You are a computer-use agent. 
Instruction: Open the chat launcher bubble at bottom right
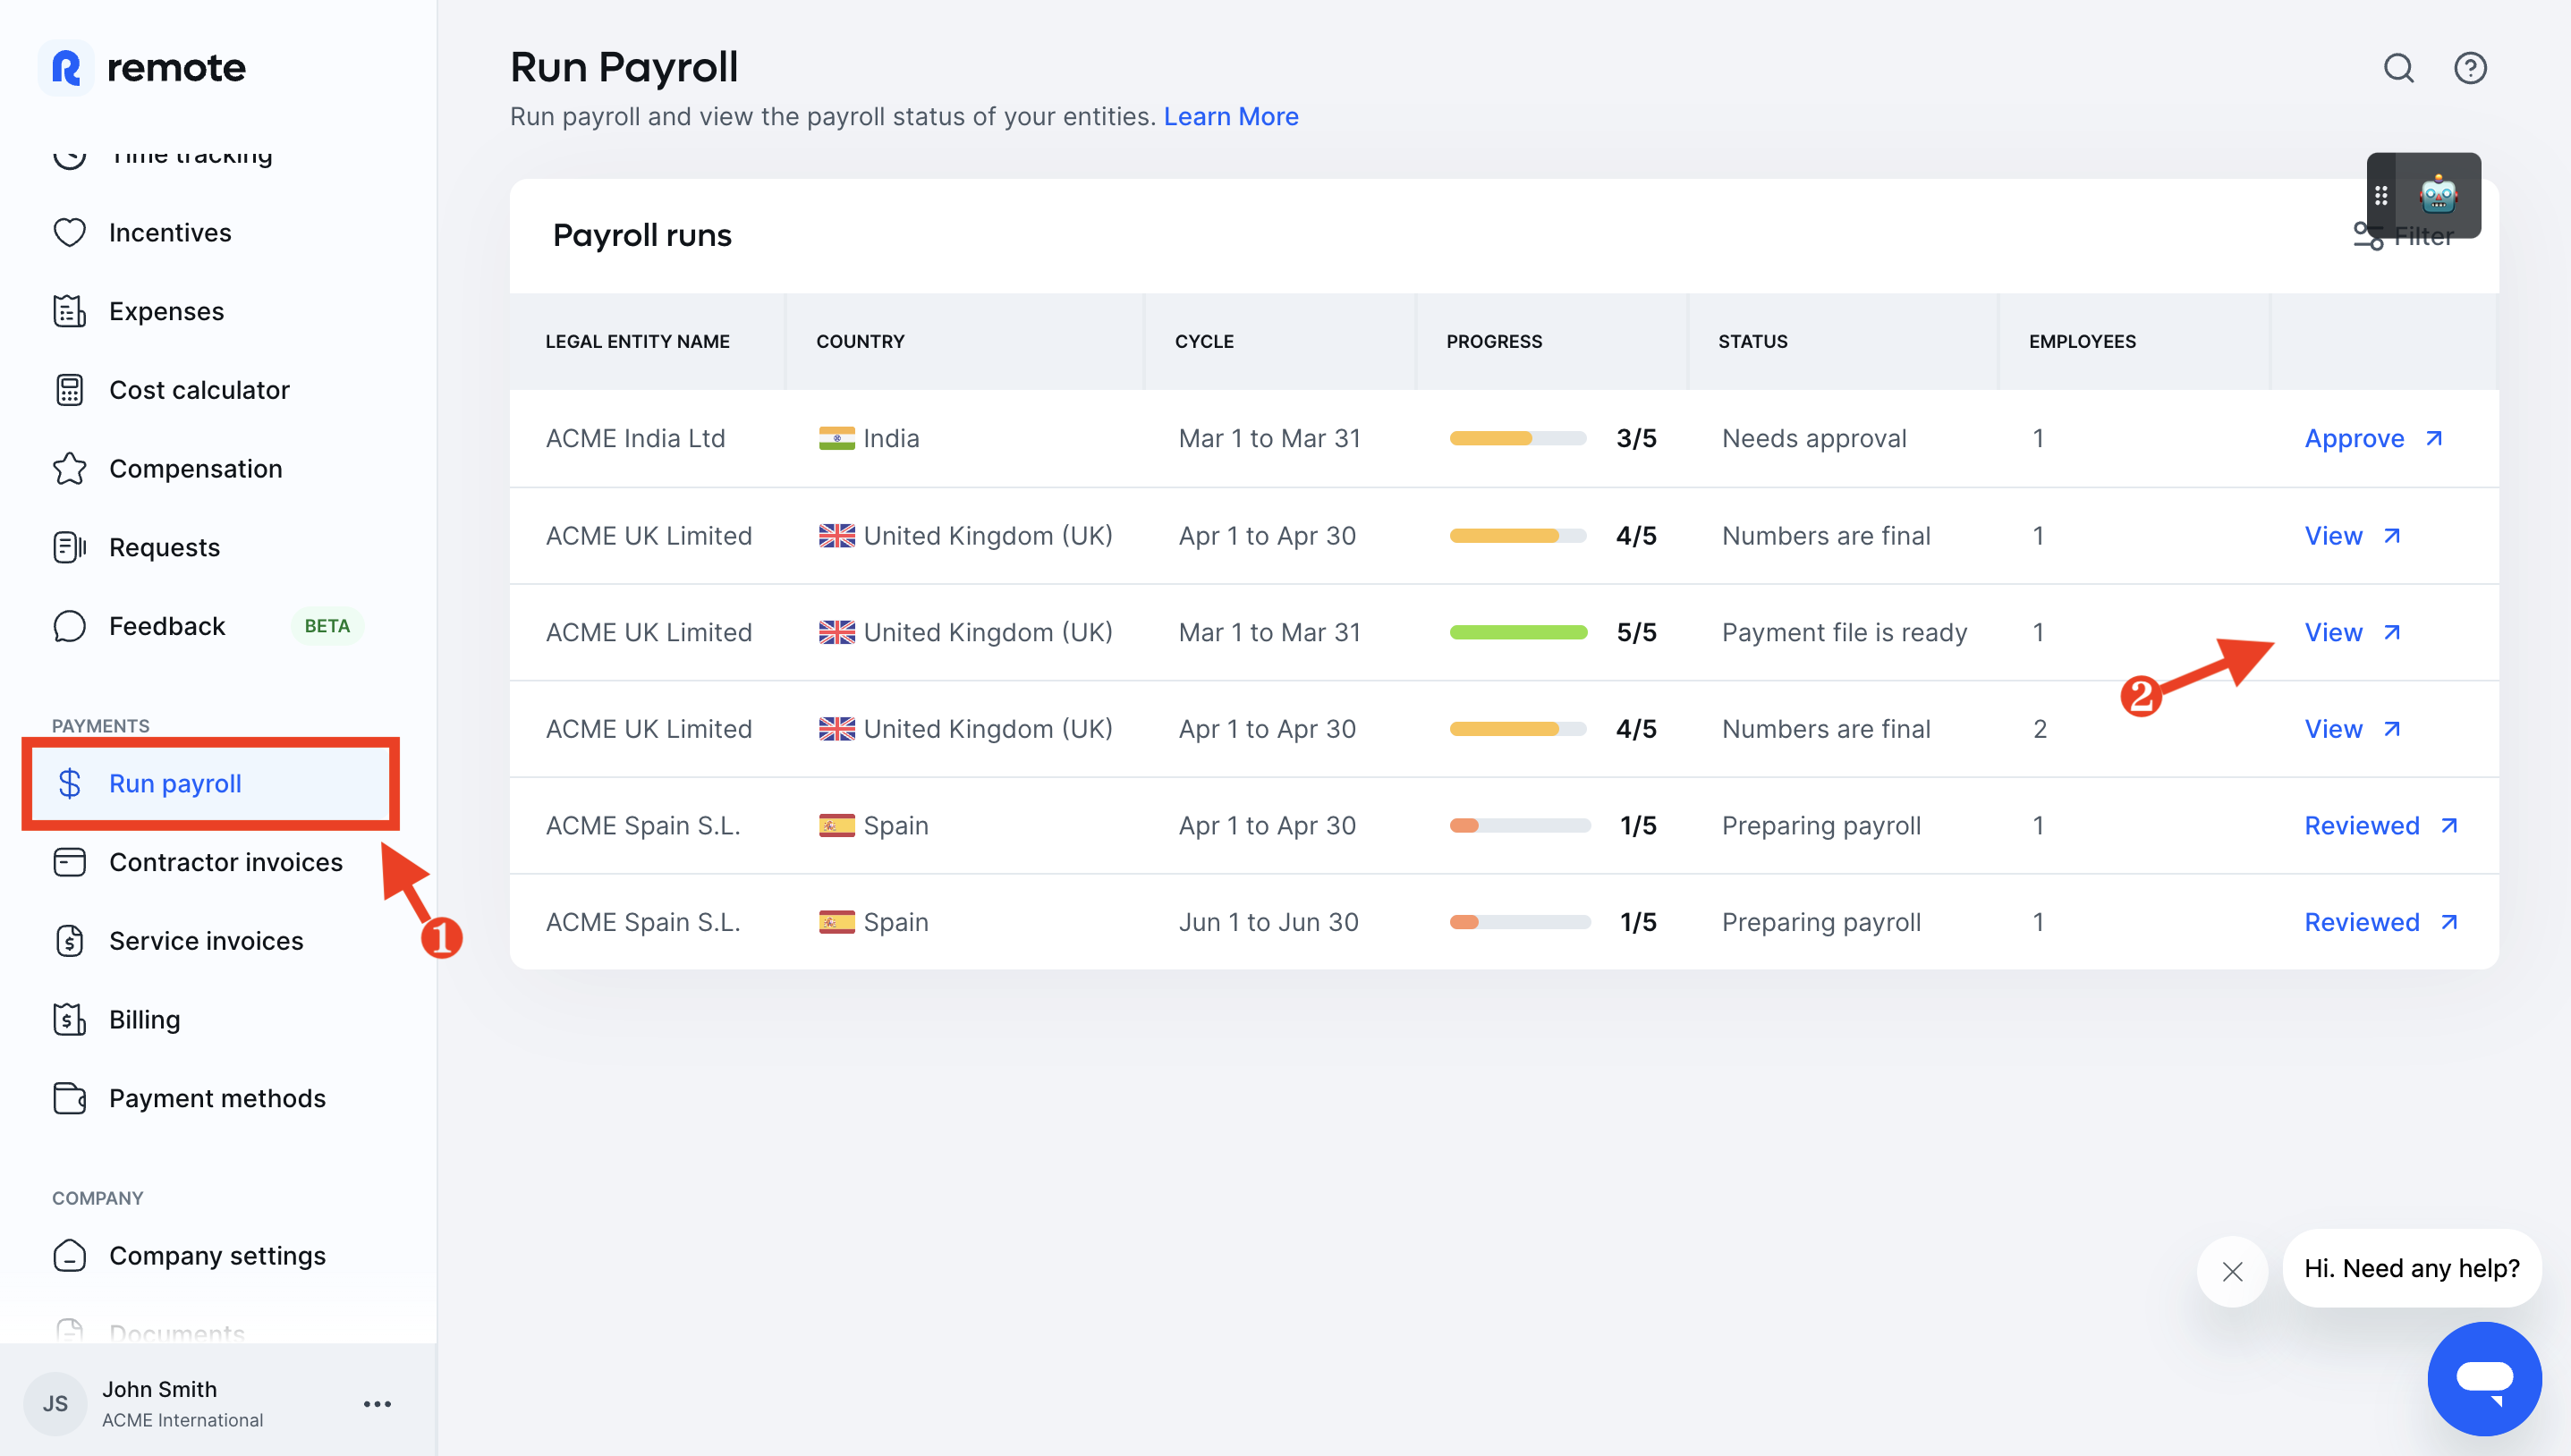click(x=2486, y=1379)
